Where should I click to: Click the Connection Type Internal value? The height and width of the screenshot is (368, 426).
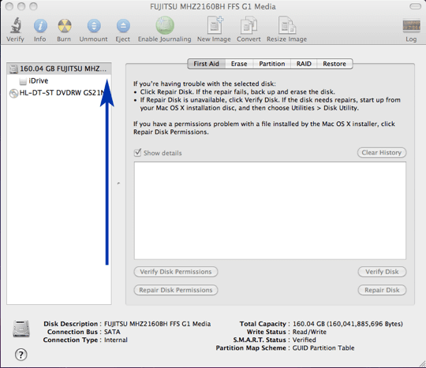[116, 340]
